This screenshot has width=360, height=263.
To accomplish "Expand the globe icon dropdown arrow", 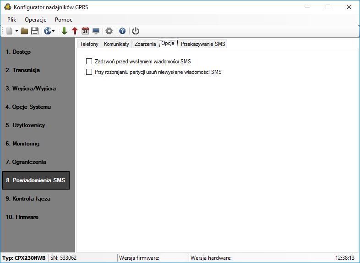I will click(53, 31).
